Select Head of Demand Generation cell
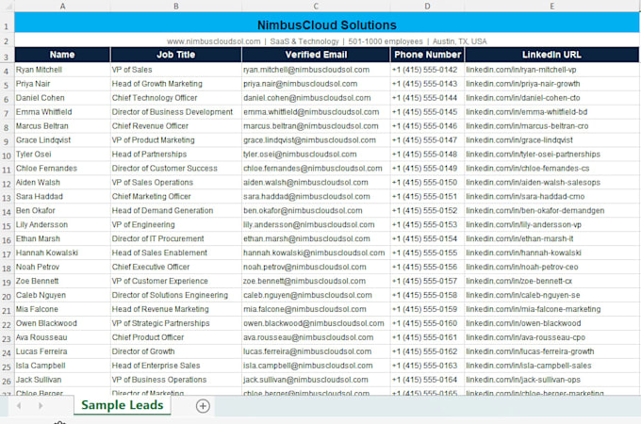Viewport: 641px width, 424px height. [175, 211]
